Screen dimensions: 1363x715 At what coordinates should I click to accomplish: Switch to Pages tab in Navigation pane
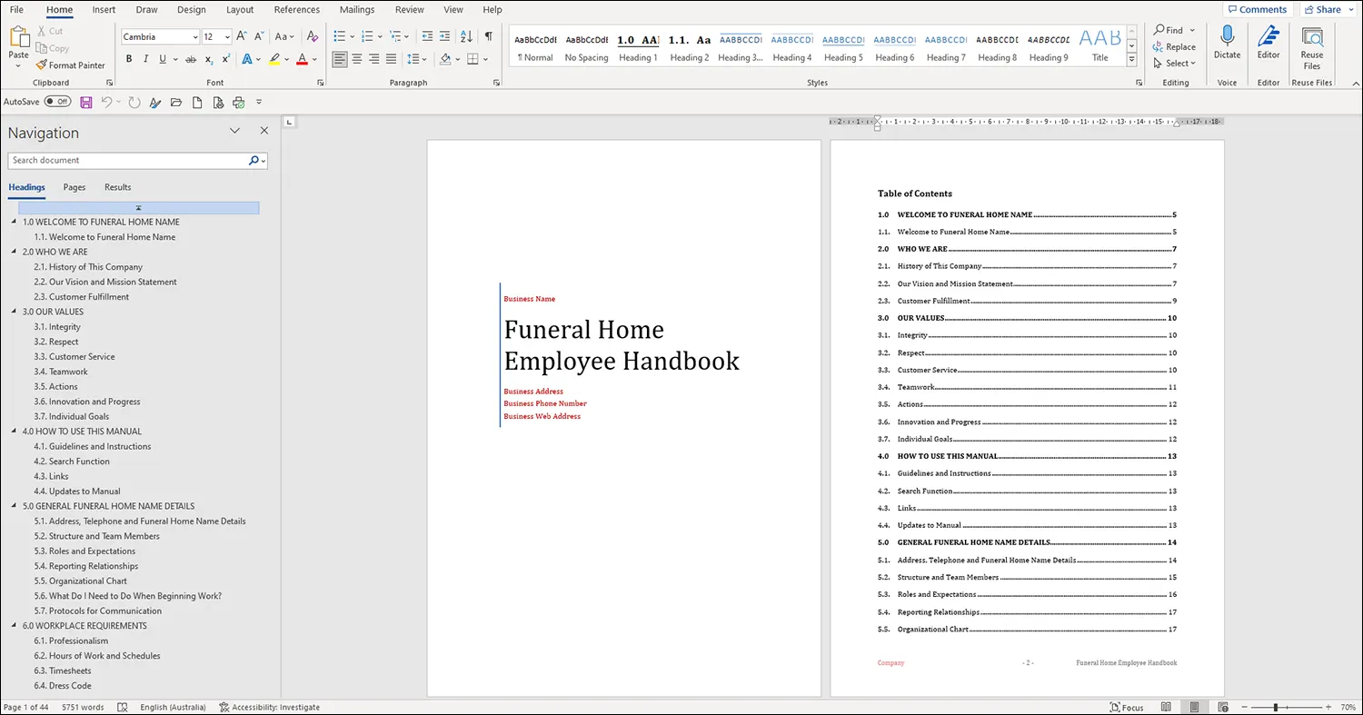pyautogui.click(x=75, y=187)
